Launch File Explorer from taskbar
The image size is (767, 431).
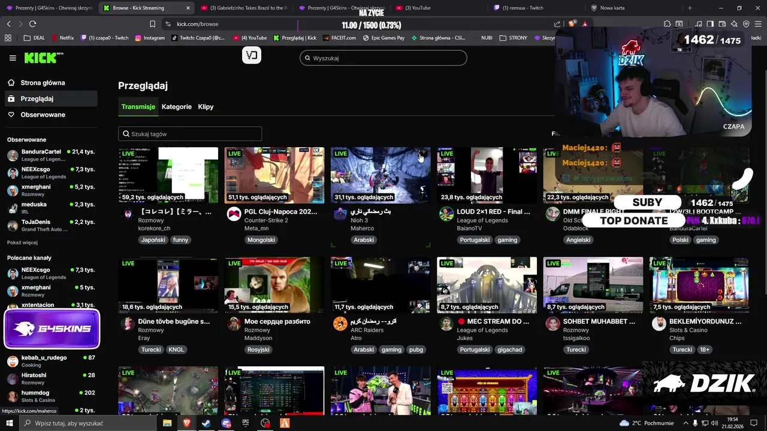click(167, 423)
